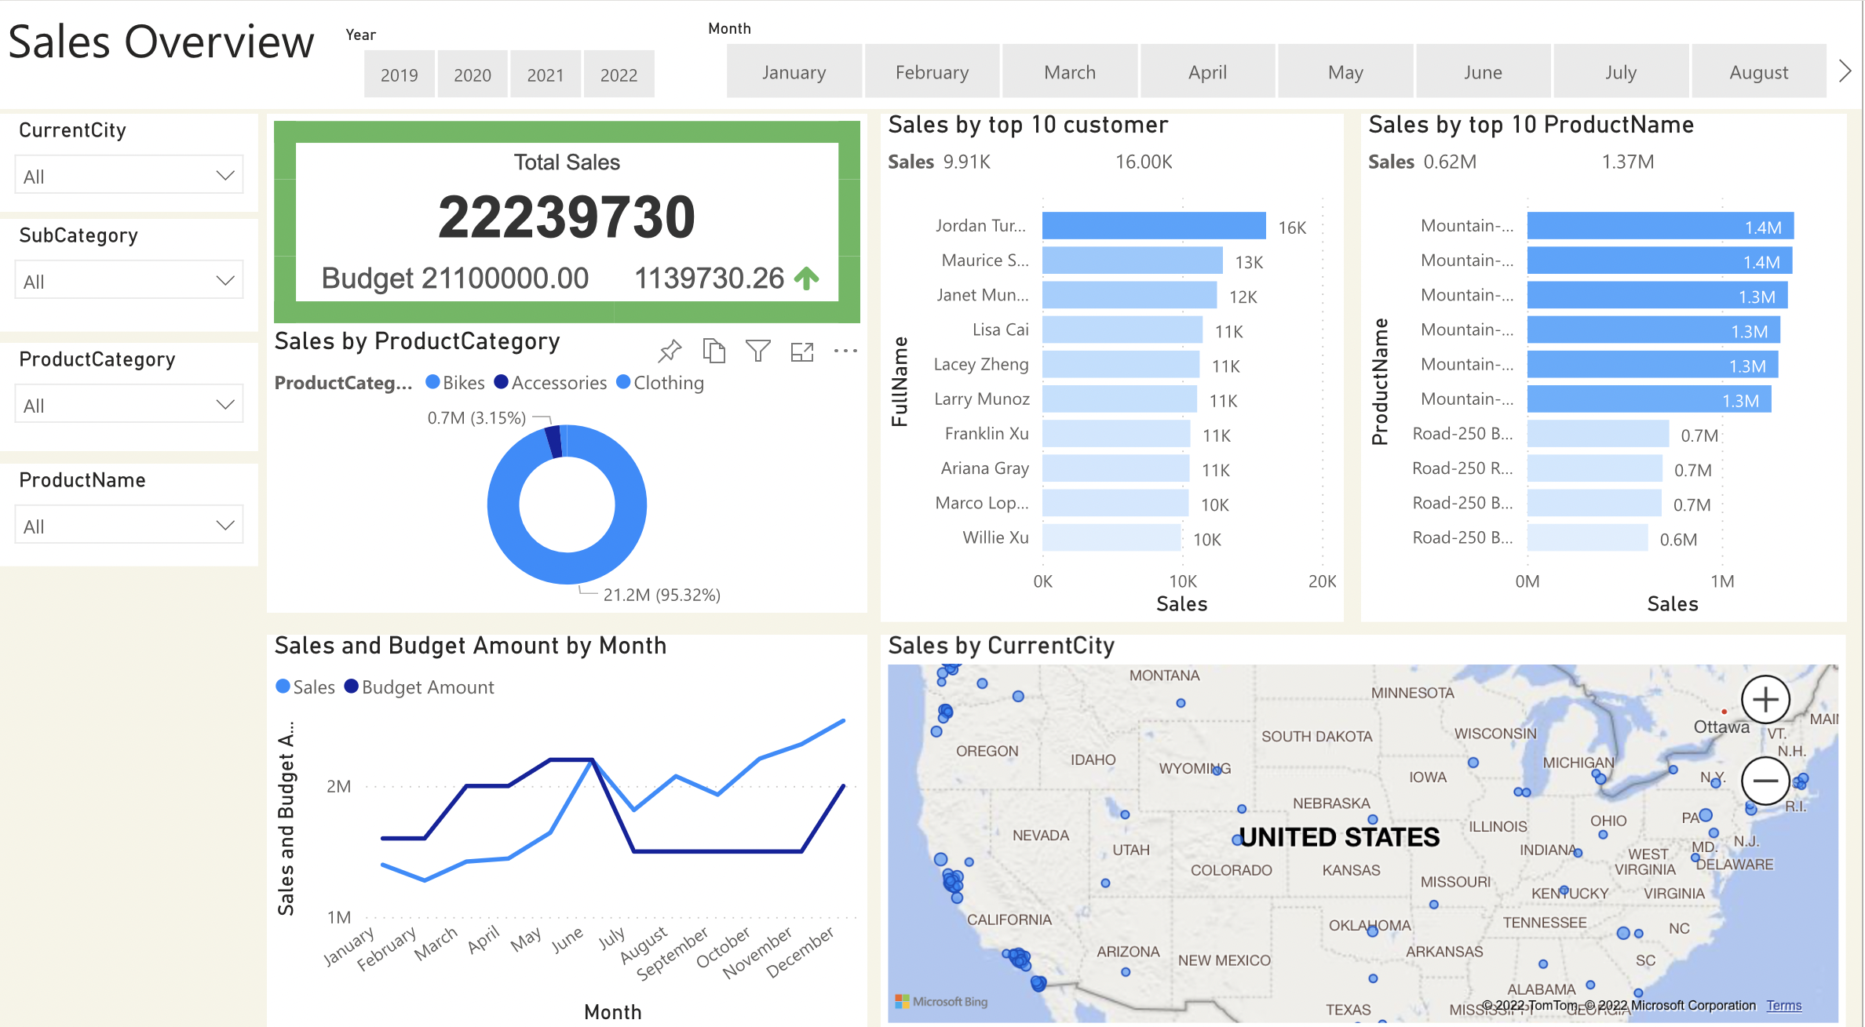Open ProductCategory visual in focus mode
Screen dimensions: 1865x1027
click(801, 351)
